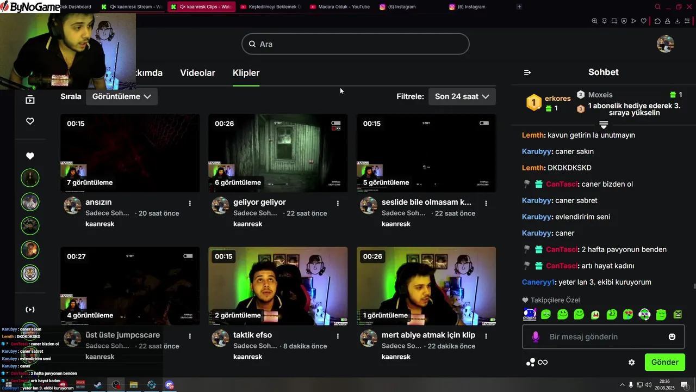The width and height of the screenshot is (696, 392).
Task: Play the taktik efso clip thumbnail
Action: (x=278, y=286)
